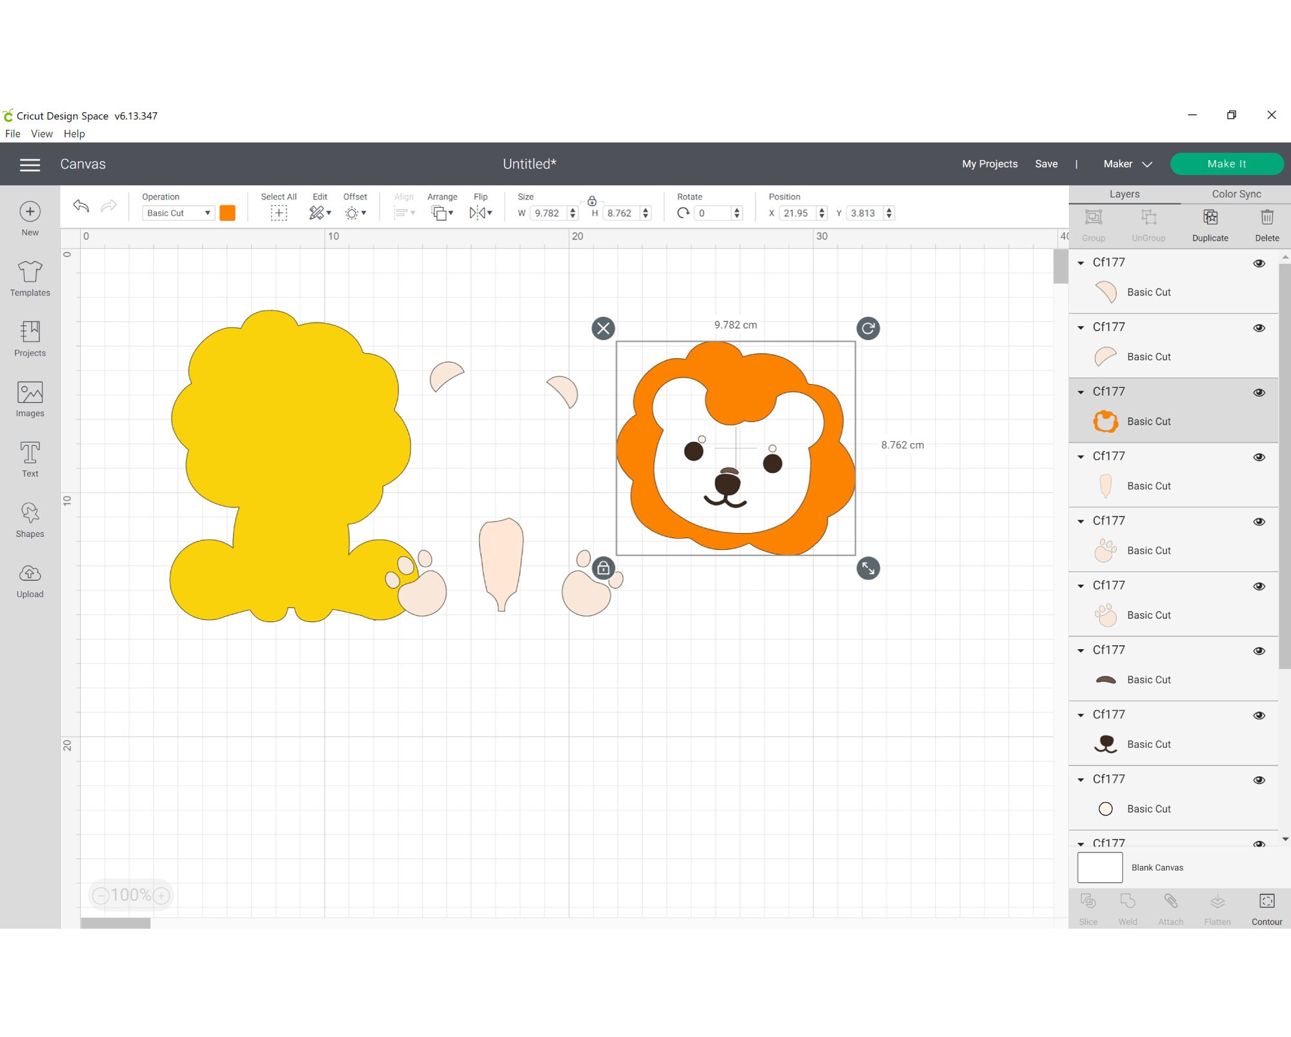
Task: Expand the Maker machine dropdown
Action: [1127, 164]
